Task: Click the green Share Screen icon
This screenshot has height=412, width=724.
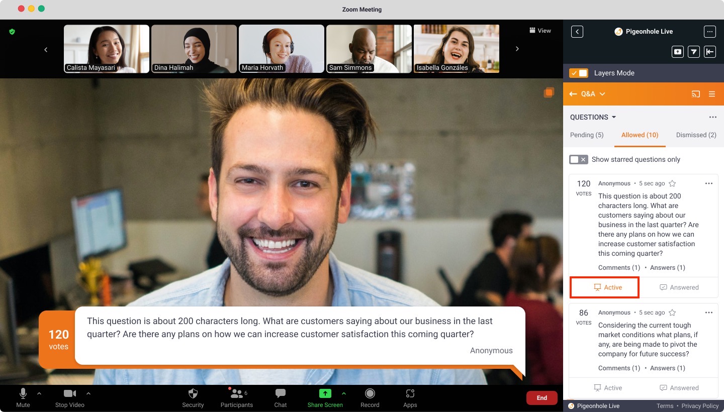Action: click(x=325, y=393)
